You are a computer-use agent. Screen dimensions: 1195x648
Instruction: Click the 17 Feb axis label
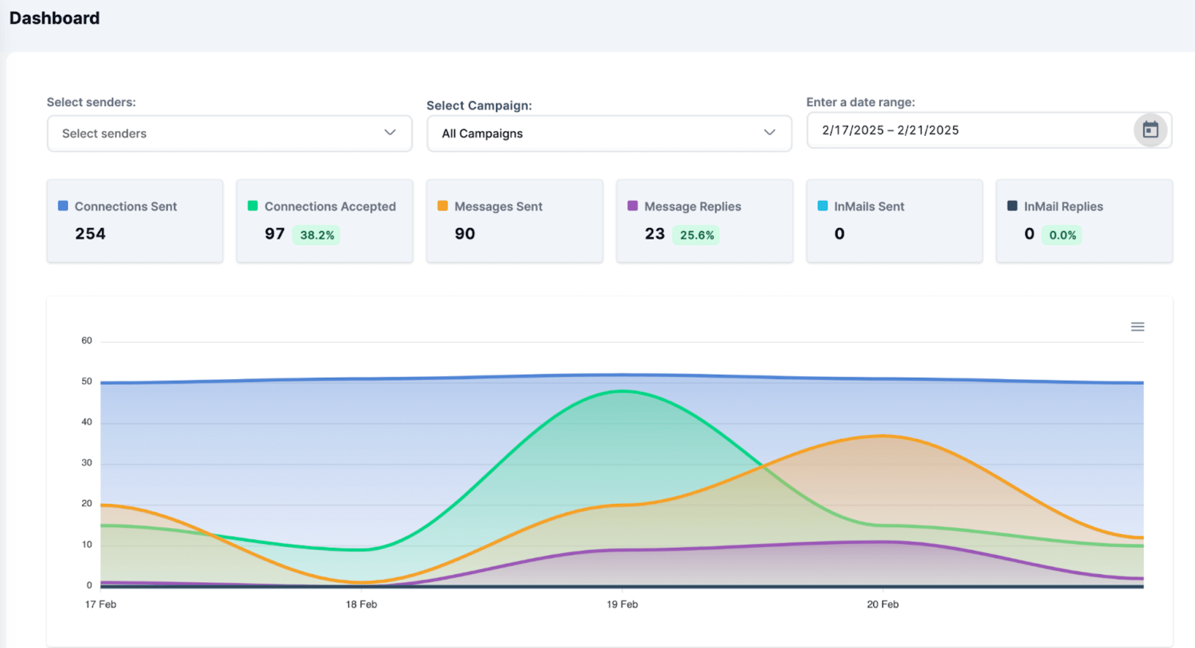[x=101, y=604]
